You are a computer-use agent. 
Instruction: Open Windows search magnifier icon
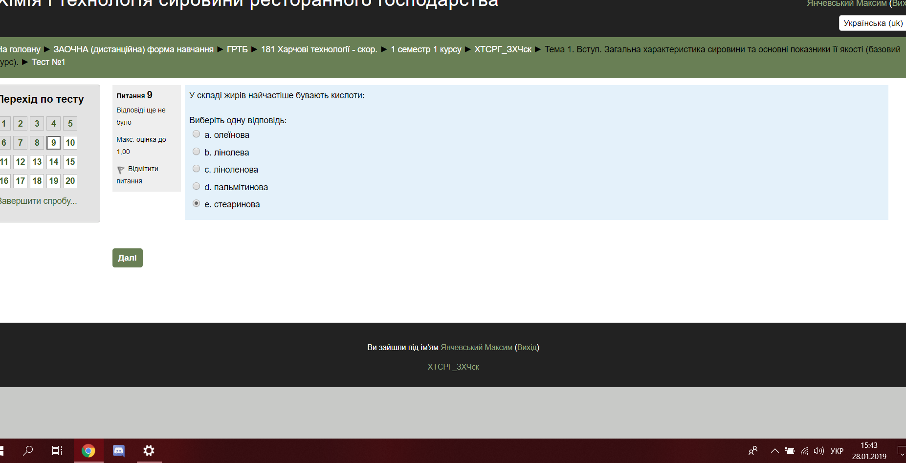28,451
